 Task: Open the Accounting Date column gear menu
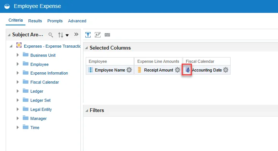click(226, 70)
